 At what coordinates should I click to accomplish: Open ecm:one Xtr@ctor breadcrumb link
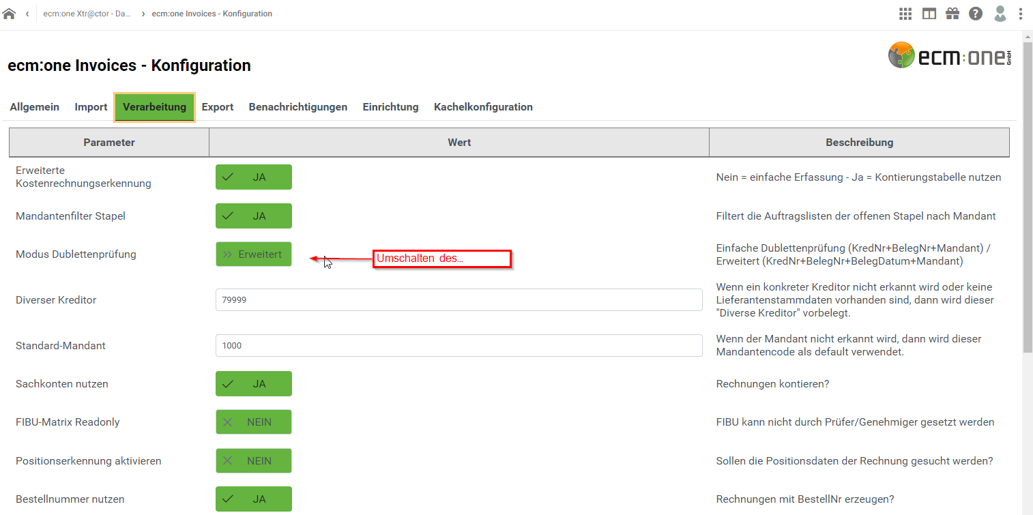pyautogui.click(x=87, y=14)
